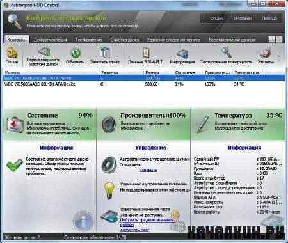288x243 pixels.
Task: Switch to the Контроль tab
Action: pos(17,40)
